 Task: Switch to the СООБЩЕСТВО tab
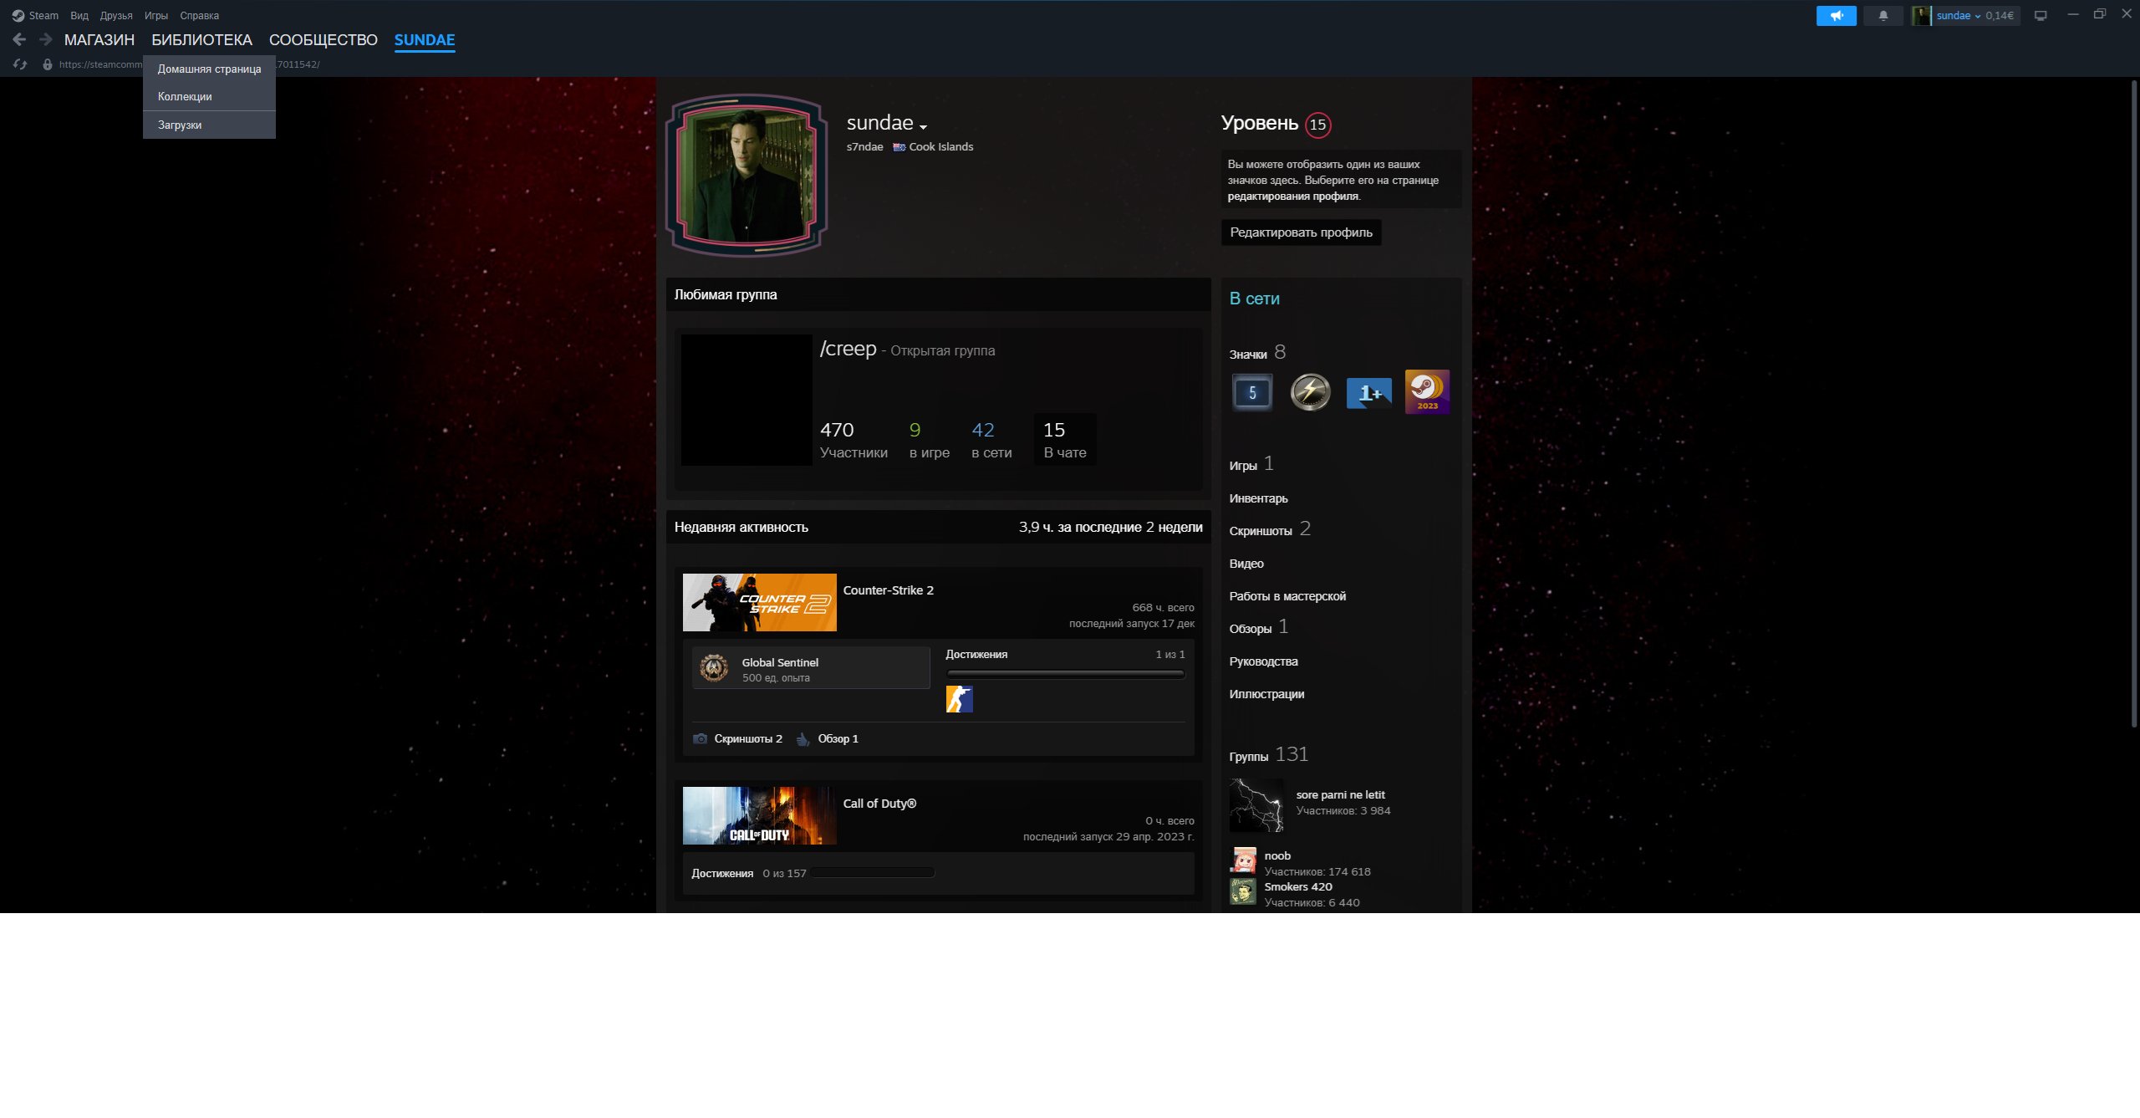point(323,39)
